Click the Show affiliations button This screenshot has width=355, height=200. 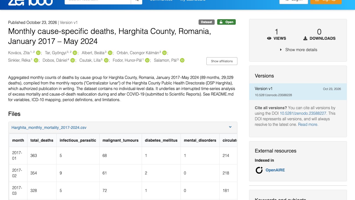222,61
